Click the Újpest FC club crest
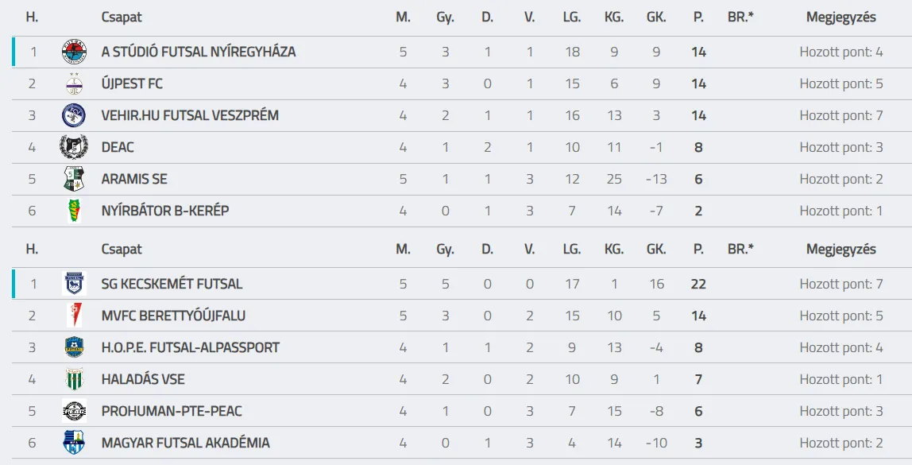Screen dimensions: 912x465 pos(74,84)
